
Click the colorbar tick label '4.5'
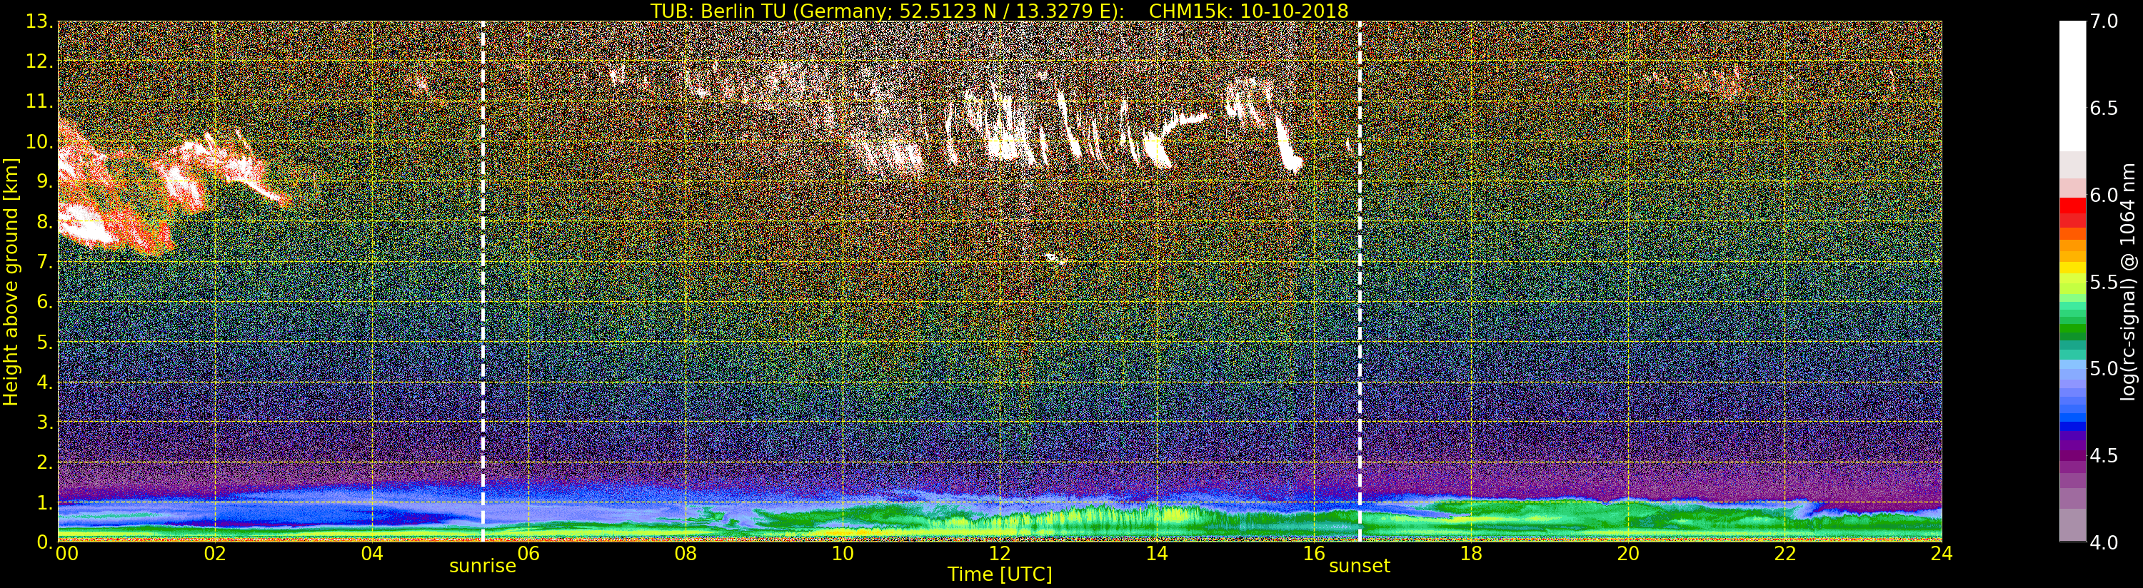coord(2104,456)
